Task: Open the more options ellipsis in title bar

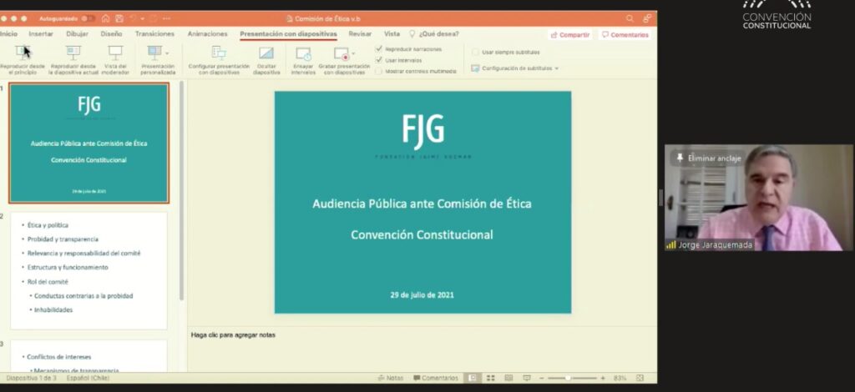Action: 166,18
